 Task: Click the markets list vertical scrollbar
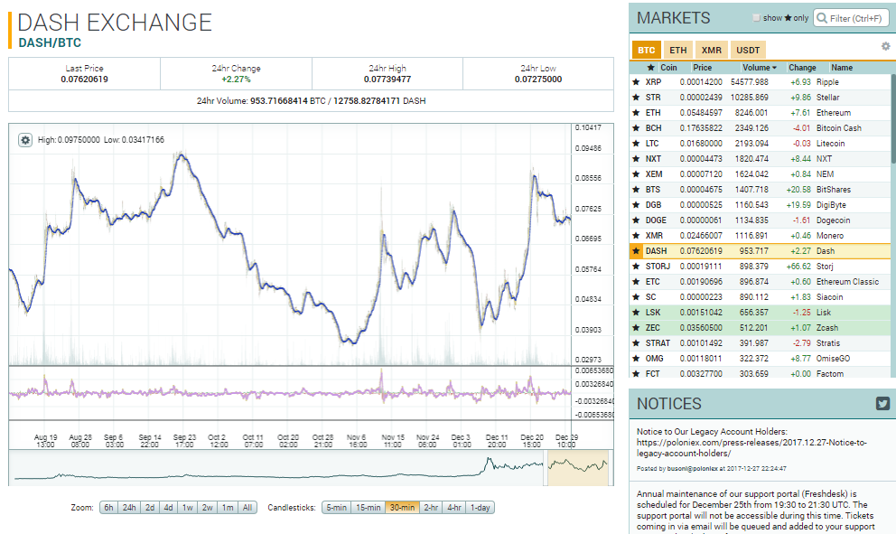(x=893, y=118)
